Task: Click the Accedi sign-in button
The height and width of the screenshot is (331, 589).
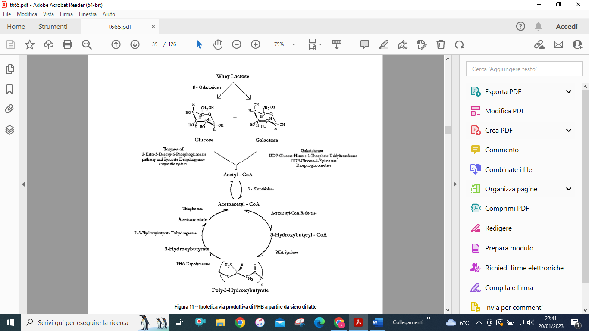Action: [x=567, y=27]
